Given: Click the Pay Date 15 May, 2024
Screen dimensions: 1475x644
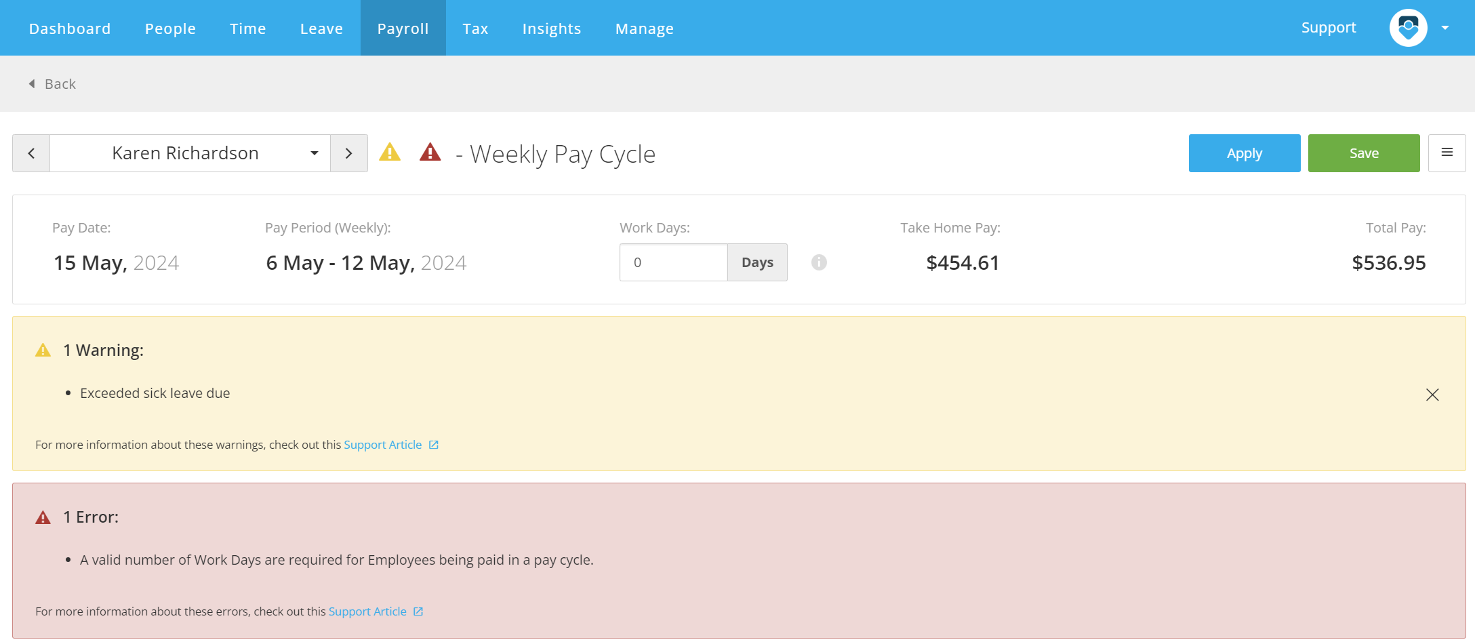Looking at the screenshot, I should point(116,263).
